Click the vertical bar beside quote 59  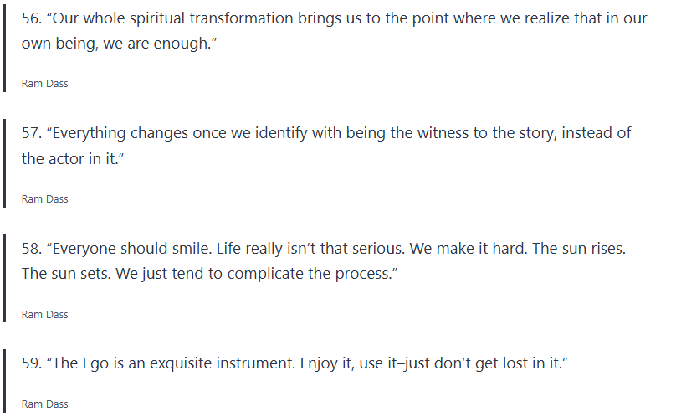3,381
